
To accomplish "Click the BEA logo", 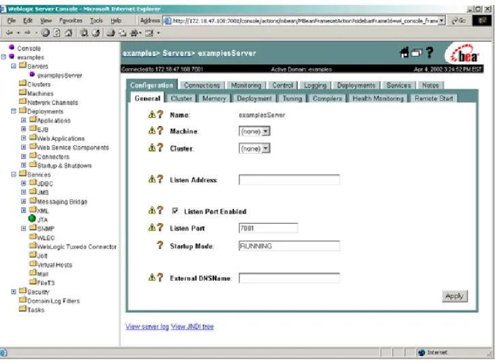I will click(x=464, y=55).
